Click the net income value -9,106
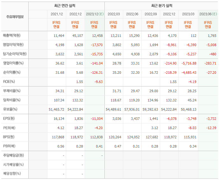The image size is (220, 180). pos(172,54)
